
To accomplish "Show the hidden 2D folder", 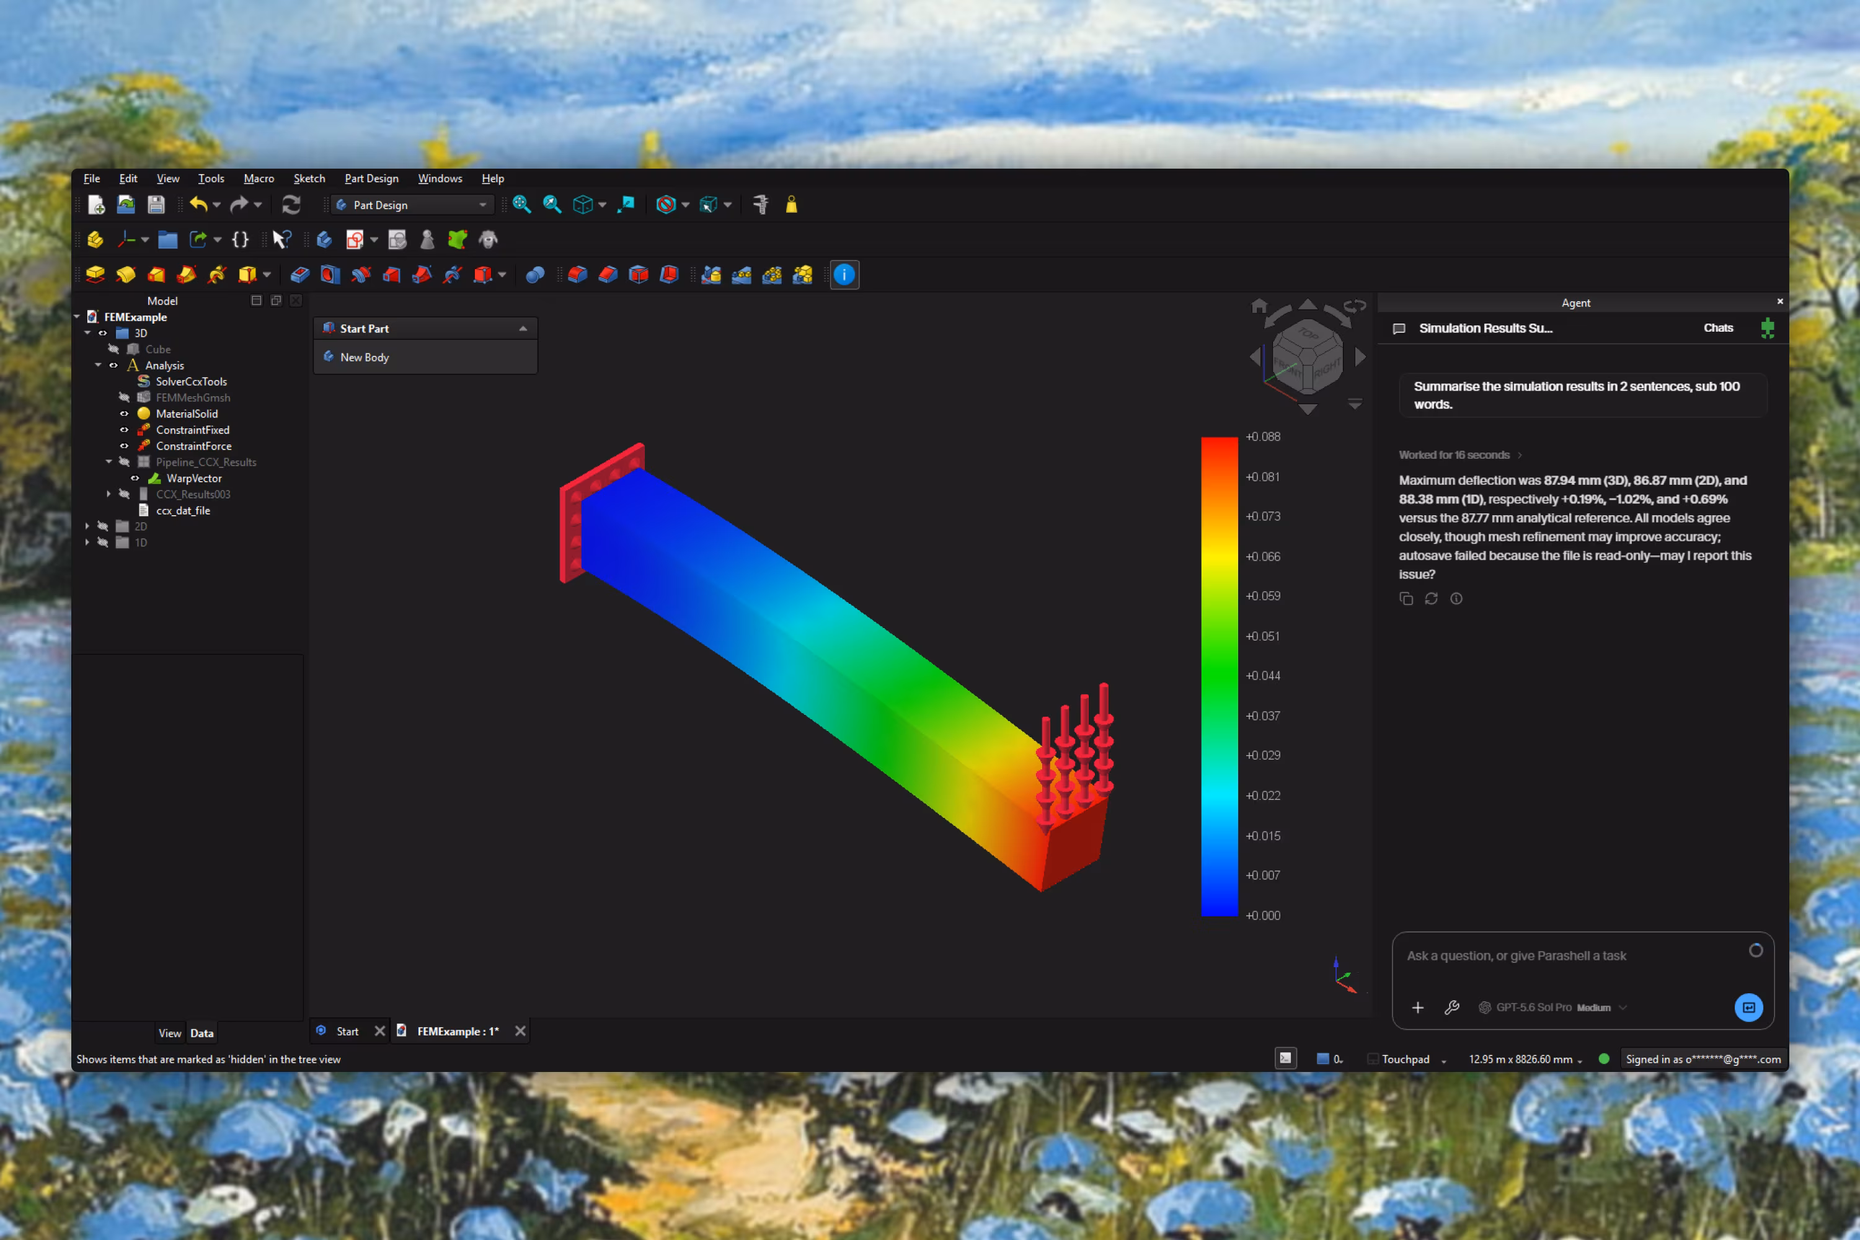I will (x=103, y=526).
